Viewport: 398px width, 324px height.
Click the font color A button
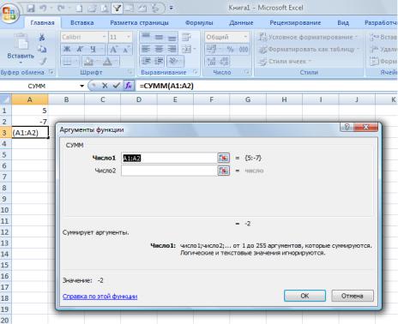(107, 61)
